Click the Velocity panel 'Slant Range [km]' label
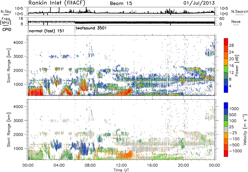Image resolution: width=248 pixels, height=172 pixels. (x=9, y=130)
